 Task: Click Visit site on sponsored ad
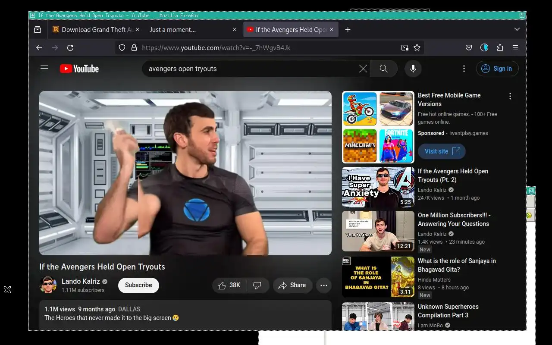click(442, 151)
